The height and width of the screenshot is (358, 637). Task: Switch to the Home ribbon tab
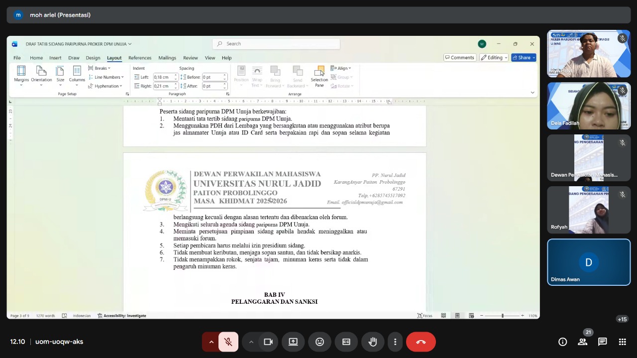(36, 58)
